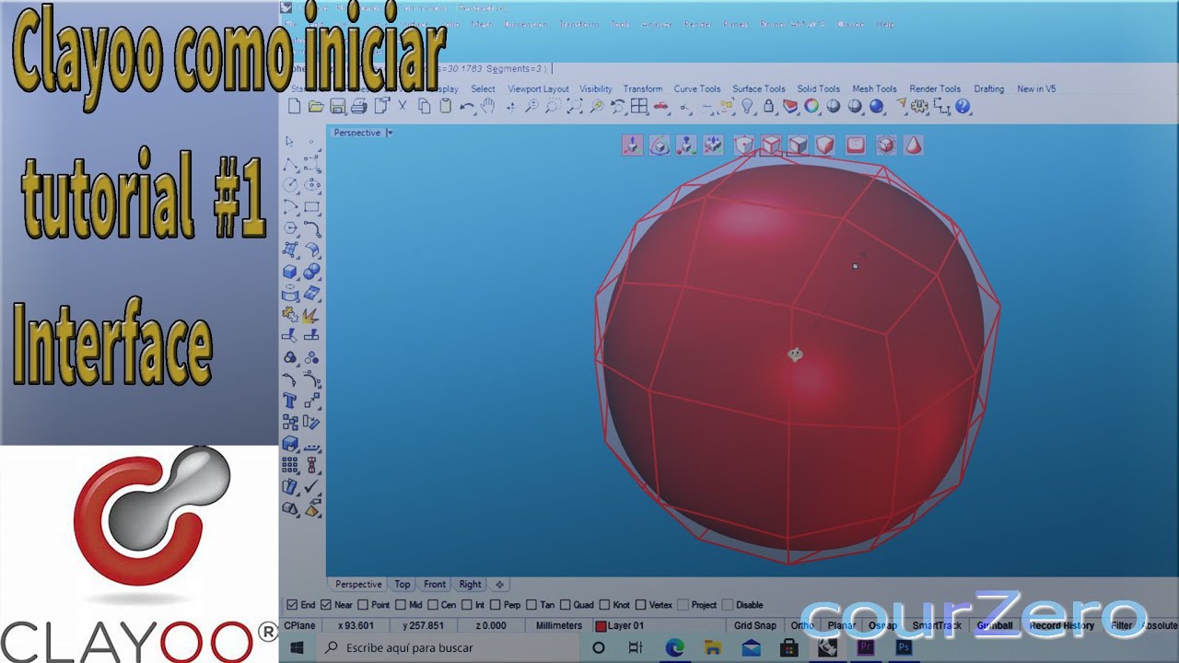Screen dimensions: 1179x663
Task: Enable the Mid osnap checkbox
Action: (401, 605)
